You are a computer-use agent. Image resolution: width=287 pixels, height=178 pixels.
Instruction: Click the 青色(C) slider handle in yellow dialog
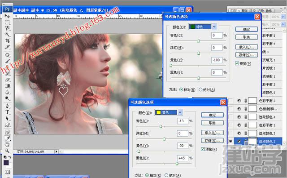161,126
